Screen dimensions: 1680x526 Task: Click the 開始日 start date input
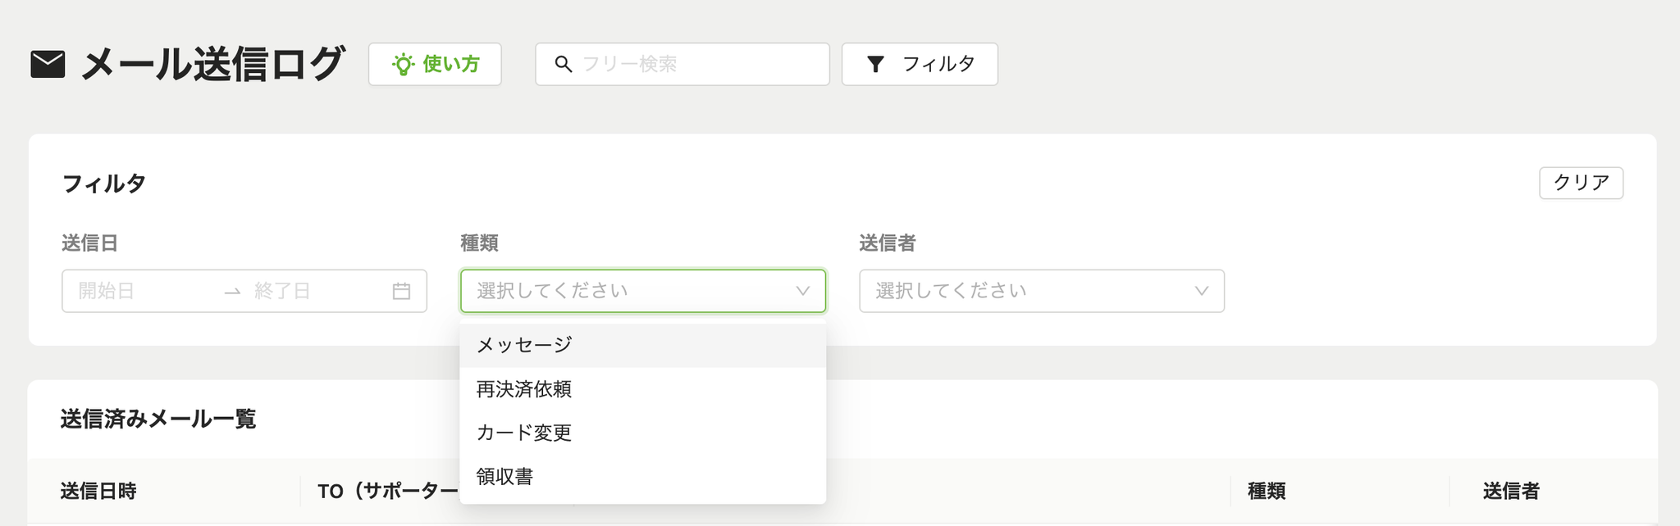(x=139, y=291)
